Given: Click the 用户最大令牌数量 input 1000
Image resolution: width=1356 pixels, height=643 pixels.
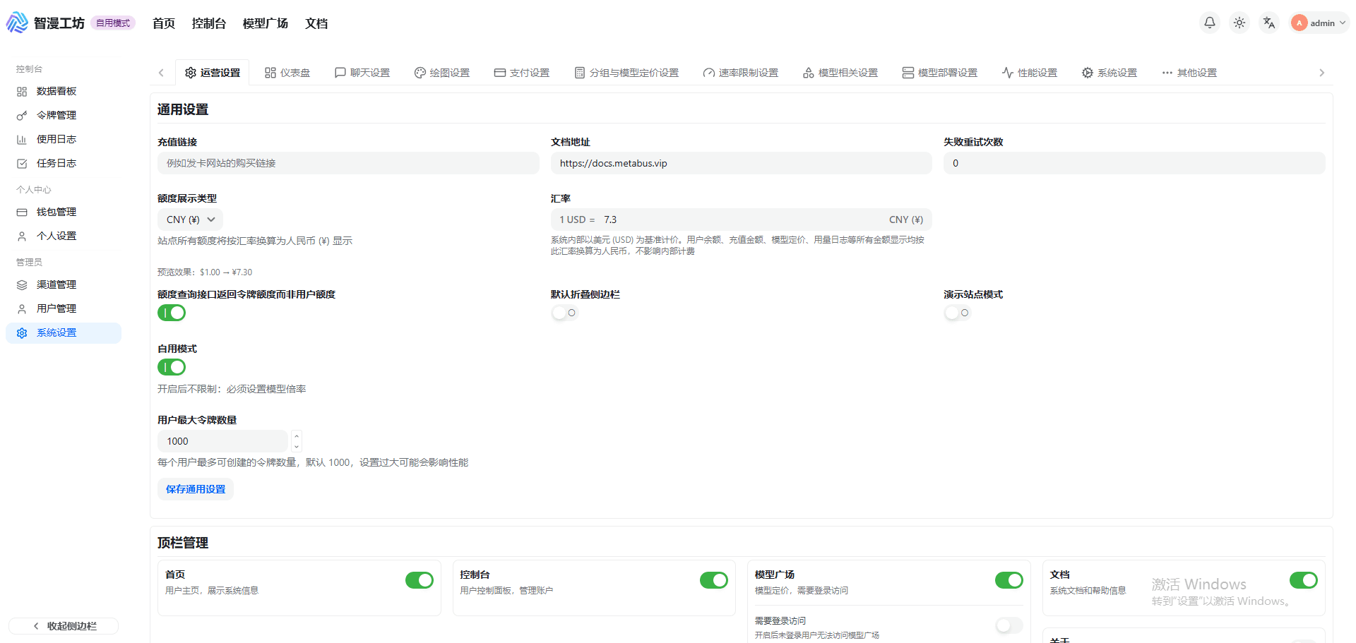Looking at the screenshot, I should (x=222, y=441).
